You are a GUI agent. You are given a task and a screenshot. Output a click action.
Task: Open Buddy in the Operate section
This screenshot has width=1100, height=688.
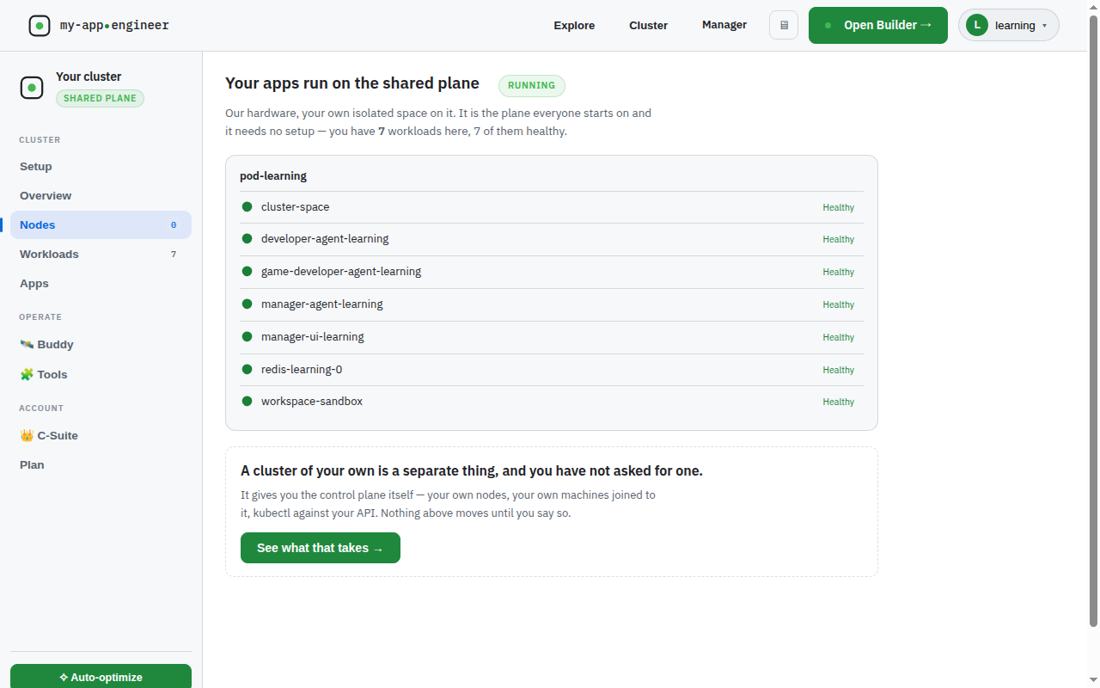pos(101,344)
